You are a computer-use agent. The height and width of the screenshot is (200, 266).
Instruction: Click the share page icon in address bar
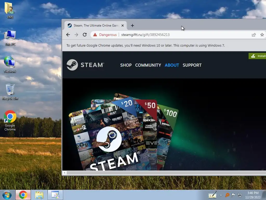tap(254, 35)
